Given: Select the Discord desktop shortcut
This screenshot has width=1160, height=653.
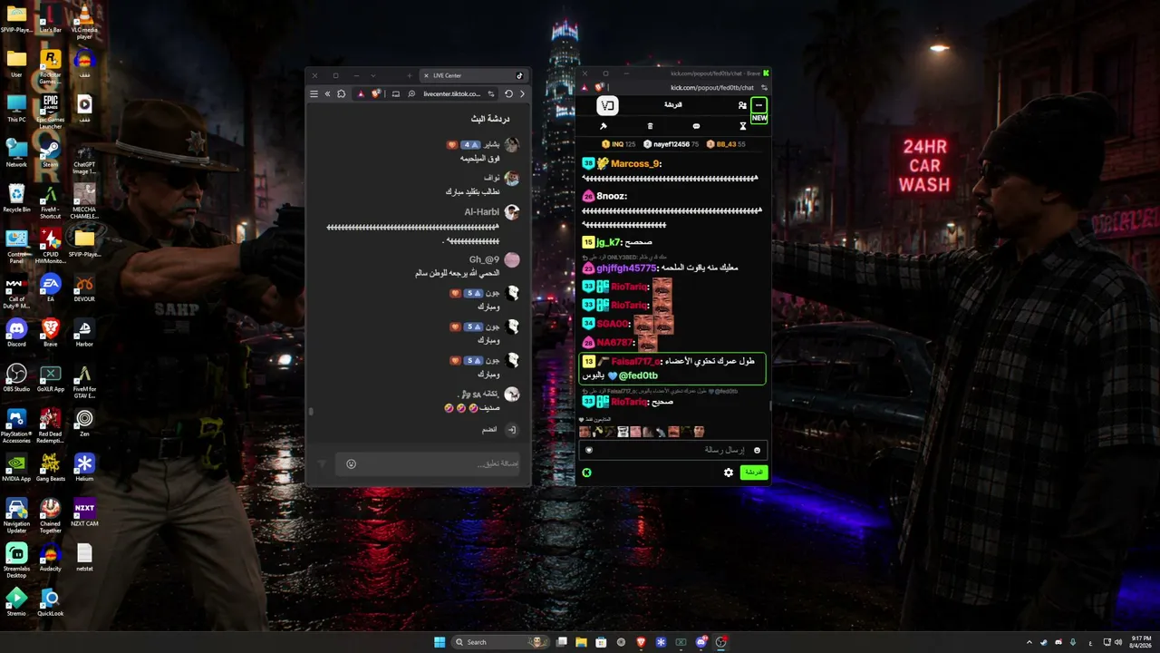Looking at the screenshot, I should 16,332.
